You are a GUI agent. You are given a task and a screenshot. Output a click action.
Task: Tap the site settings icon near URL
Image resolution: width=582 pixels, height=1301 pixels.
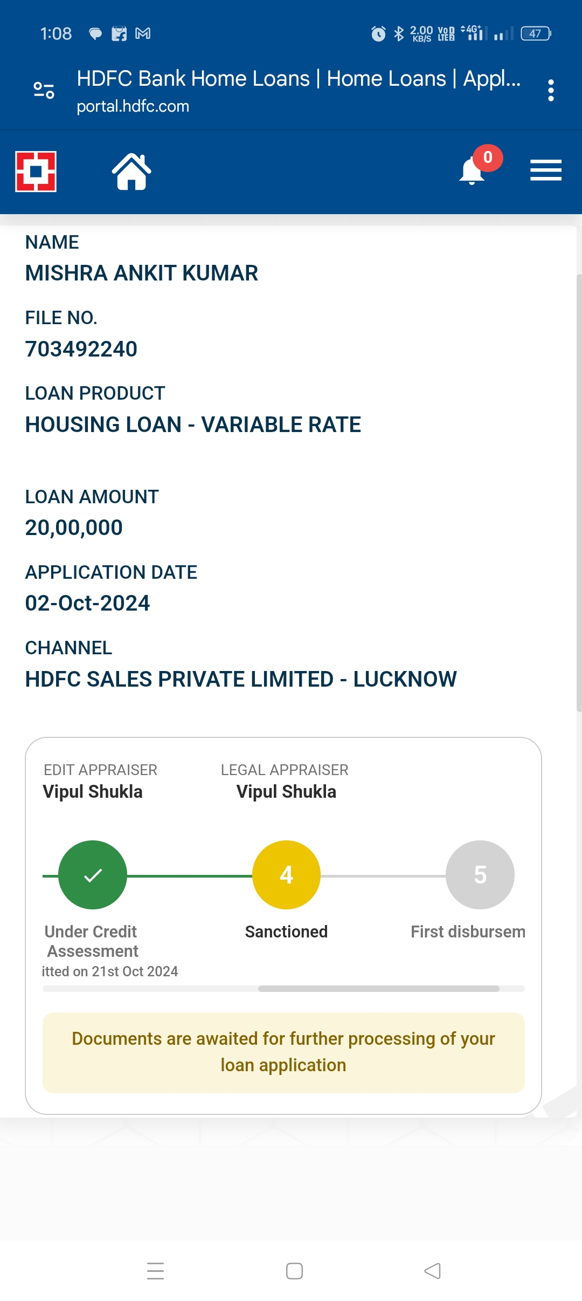tap(44, 90)
